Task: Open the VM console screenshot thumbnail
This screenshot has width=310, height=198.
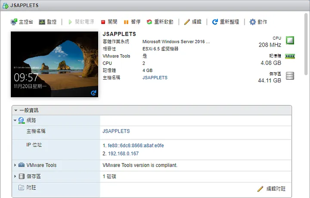Action: (54, 64)
